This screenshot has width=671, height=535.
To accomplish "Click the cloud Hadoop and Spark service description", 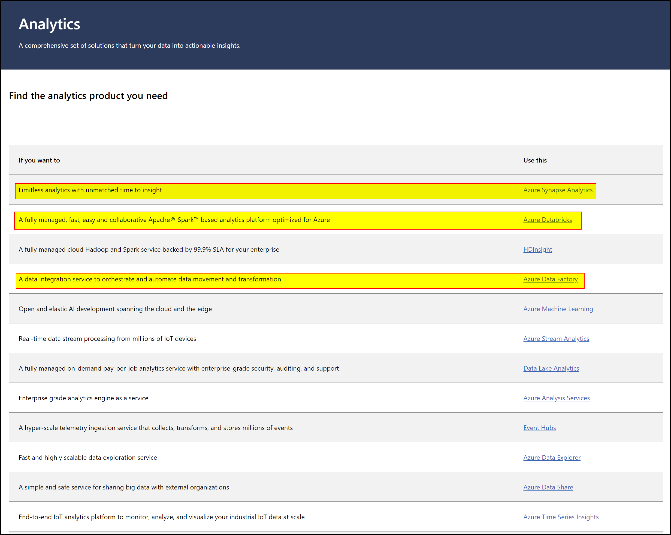I will click(x=149, y=250).
